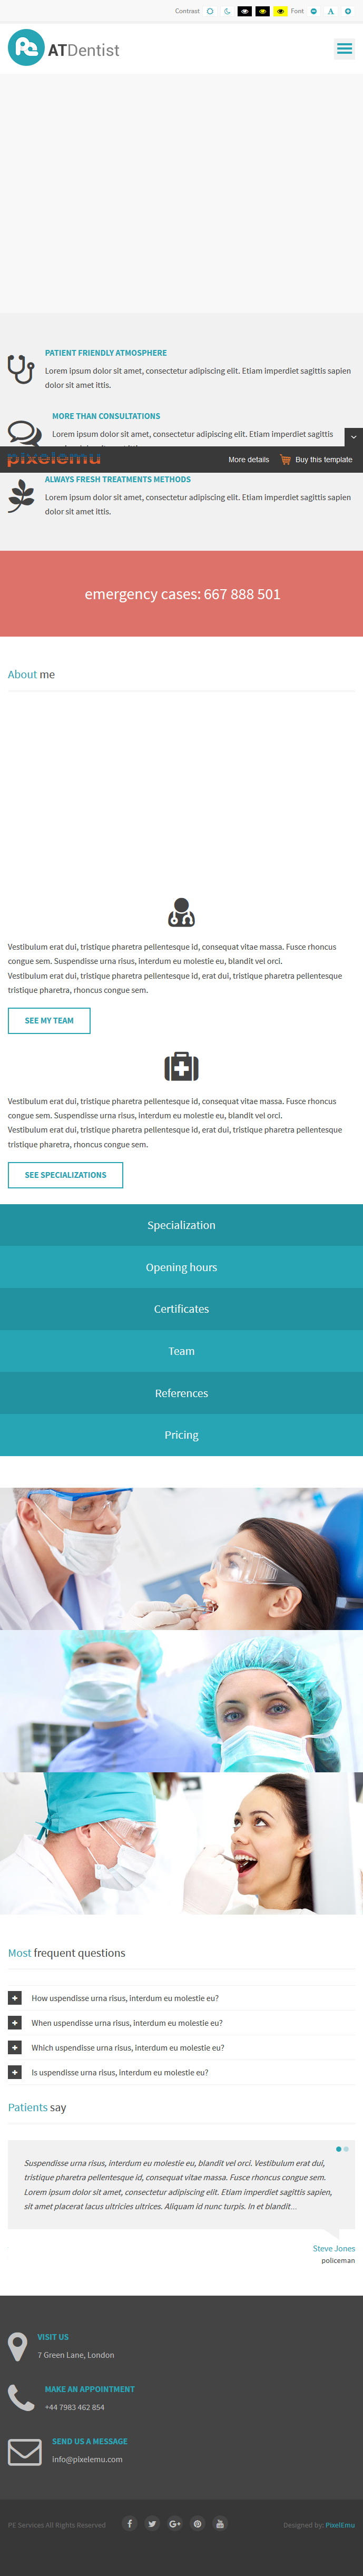This screenshot has width=363, height=2576.
Task: Click the SEE MY TEAM button
Action: coord(49,1020)
